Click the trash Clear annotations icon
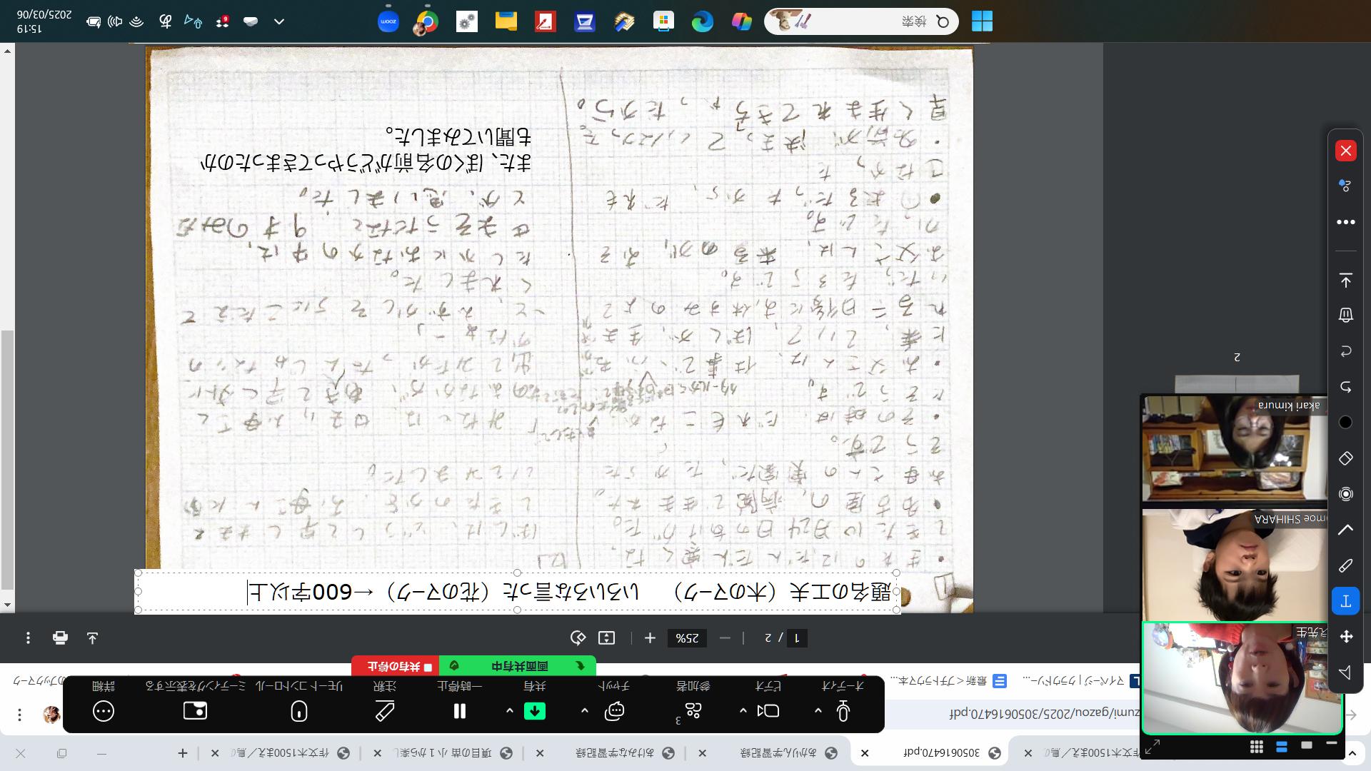 (1345, 316)
